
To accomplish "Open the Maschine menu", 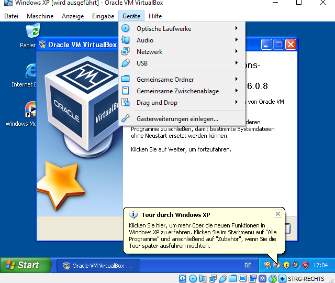I will pos(40,16).
